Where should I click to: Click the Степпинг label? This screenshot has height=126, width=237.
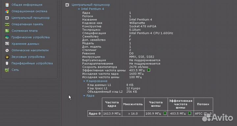click(x=89, y=50)
